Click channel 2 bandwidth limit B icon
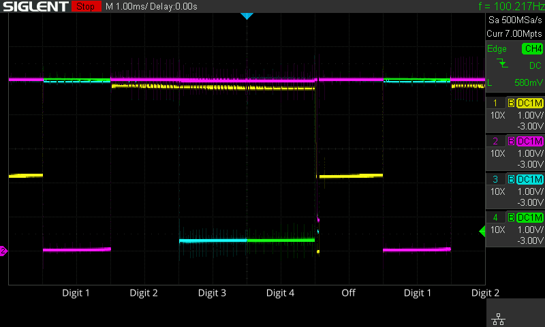 pos(511,141)
